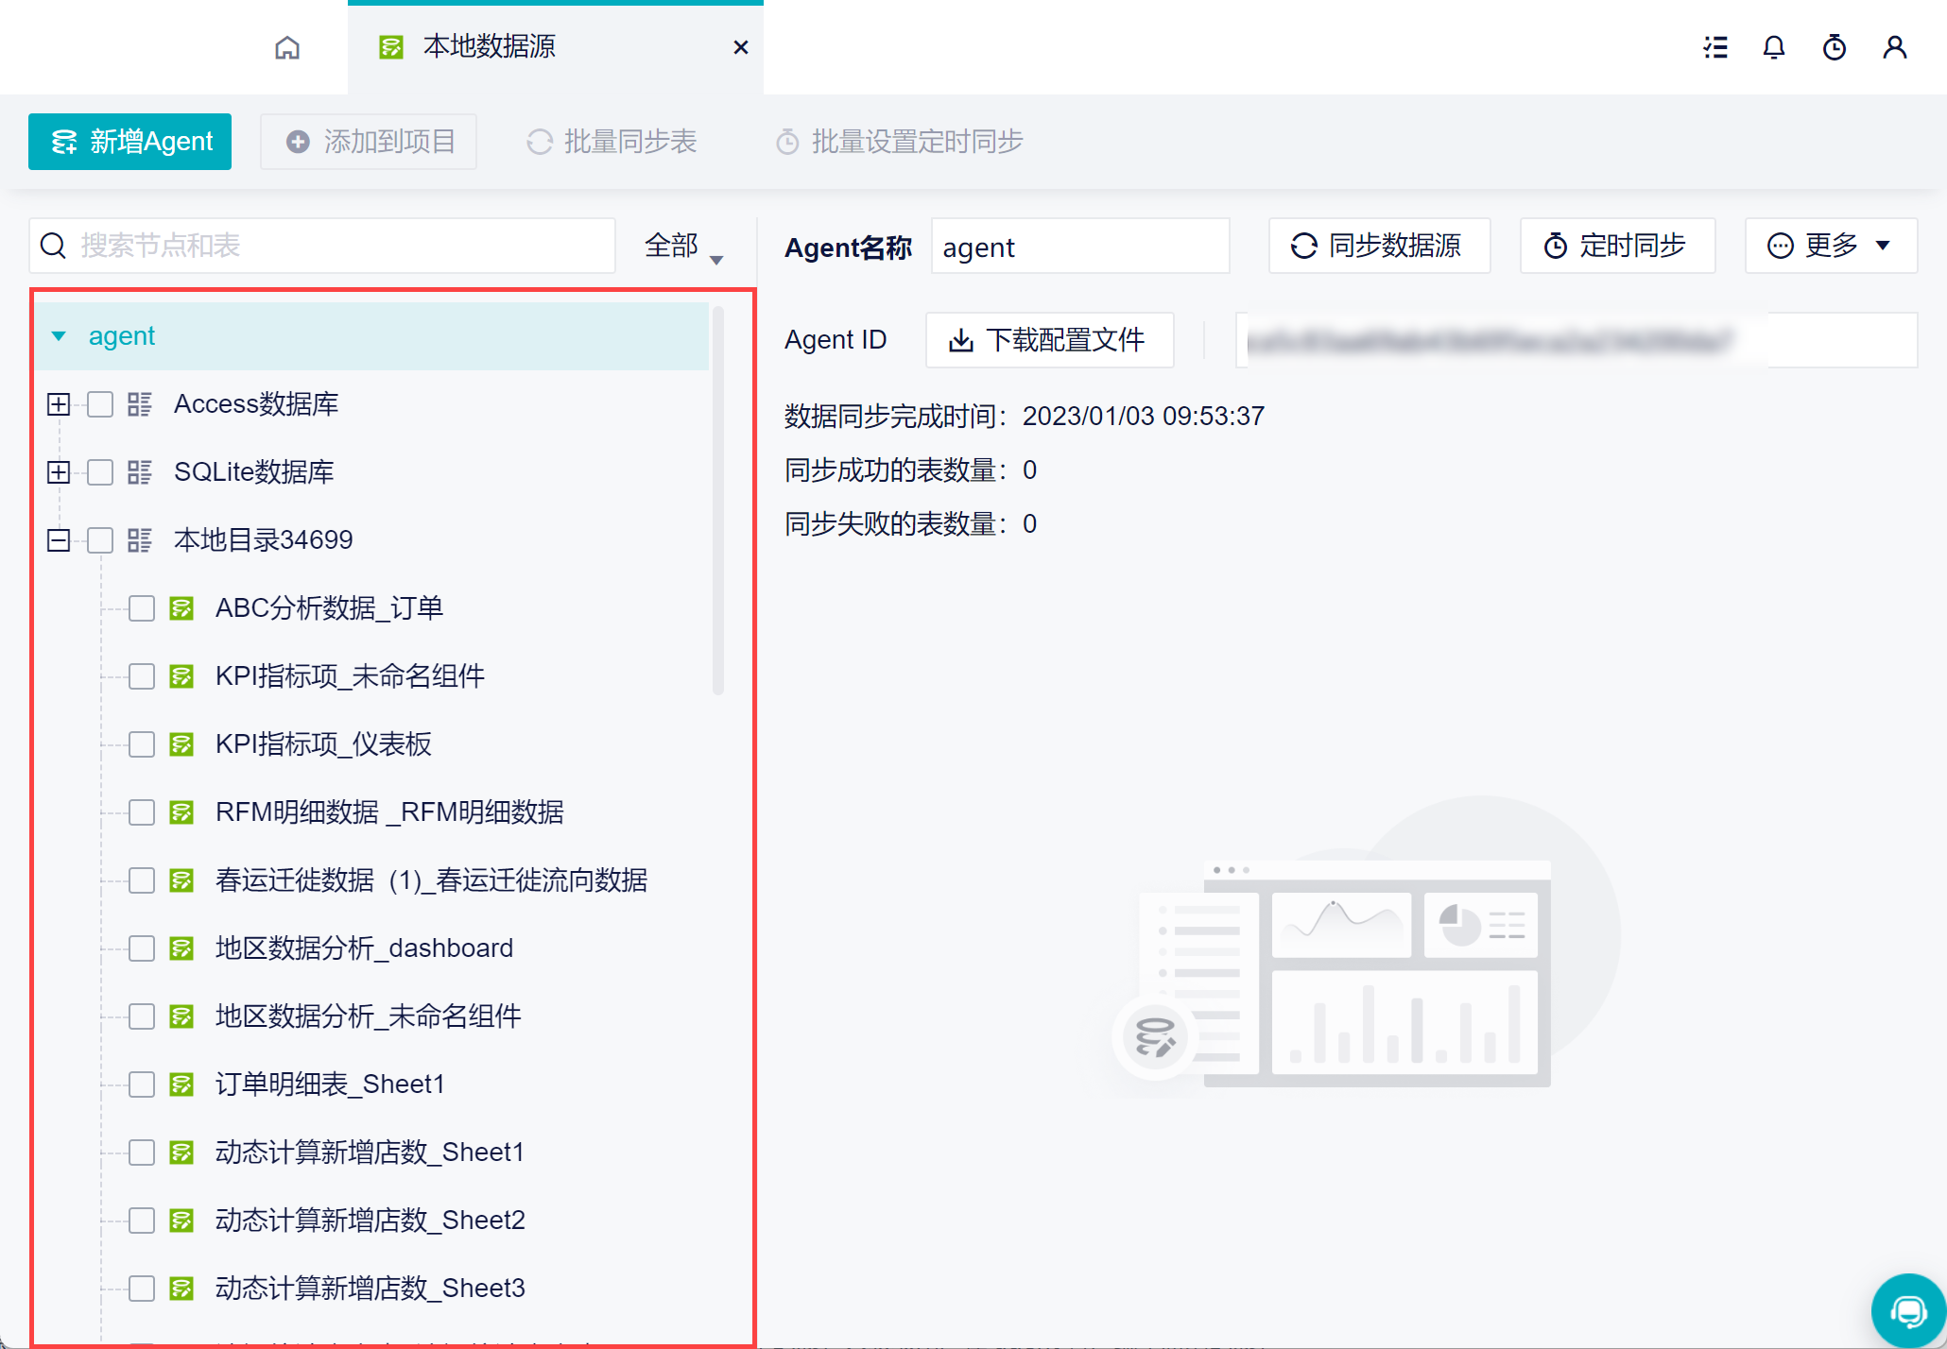Click the tree panel vertical scrollbar
The height and width of the screenshot is (1349, 1947).
(718, 501)
